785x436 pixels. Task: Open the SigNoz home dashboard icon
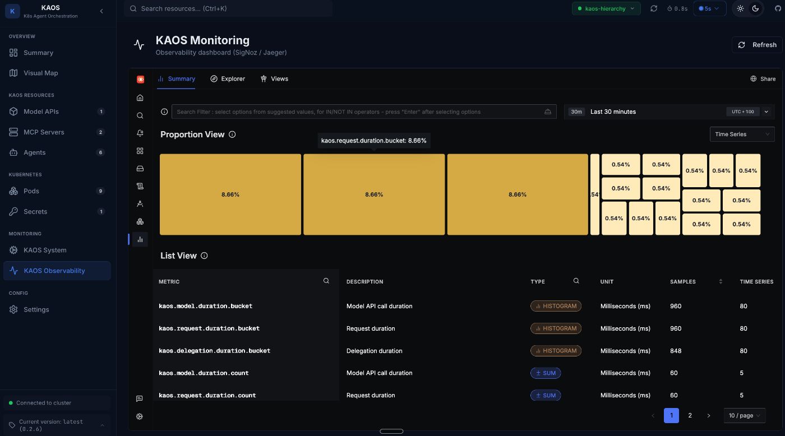point(140,98)
